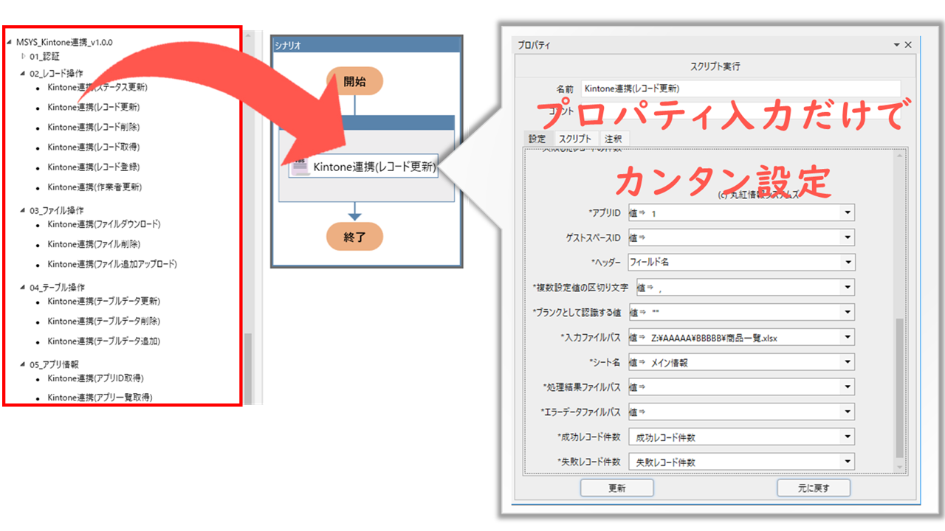Open the ゲストスペースID dropdown arrow
This screenshot has width=945, height=531.
click(x=847, y=237)
